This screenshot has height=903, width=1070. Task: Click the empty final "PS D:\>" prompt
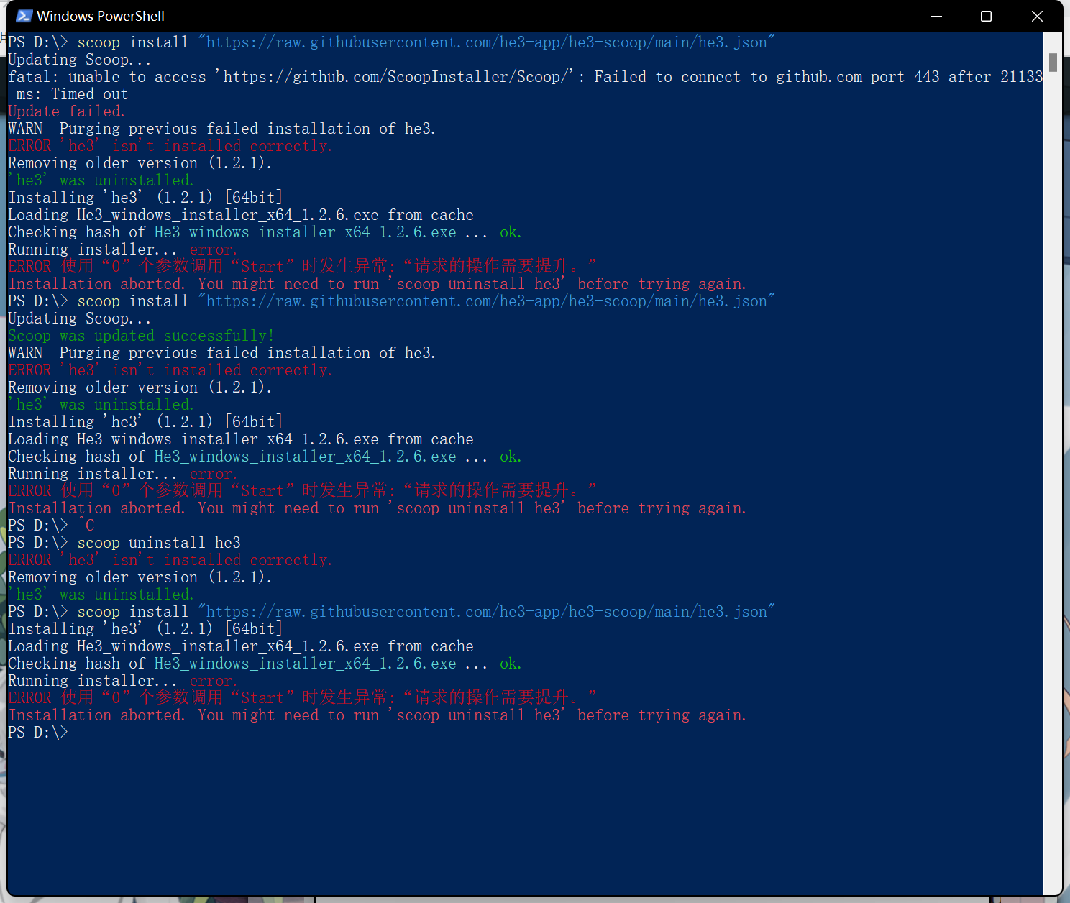point(38,733)
